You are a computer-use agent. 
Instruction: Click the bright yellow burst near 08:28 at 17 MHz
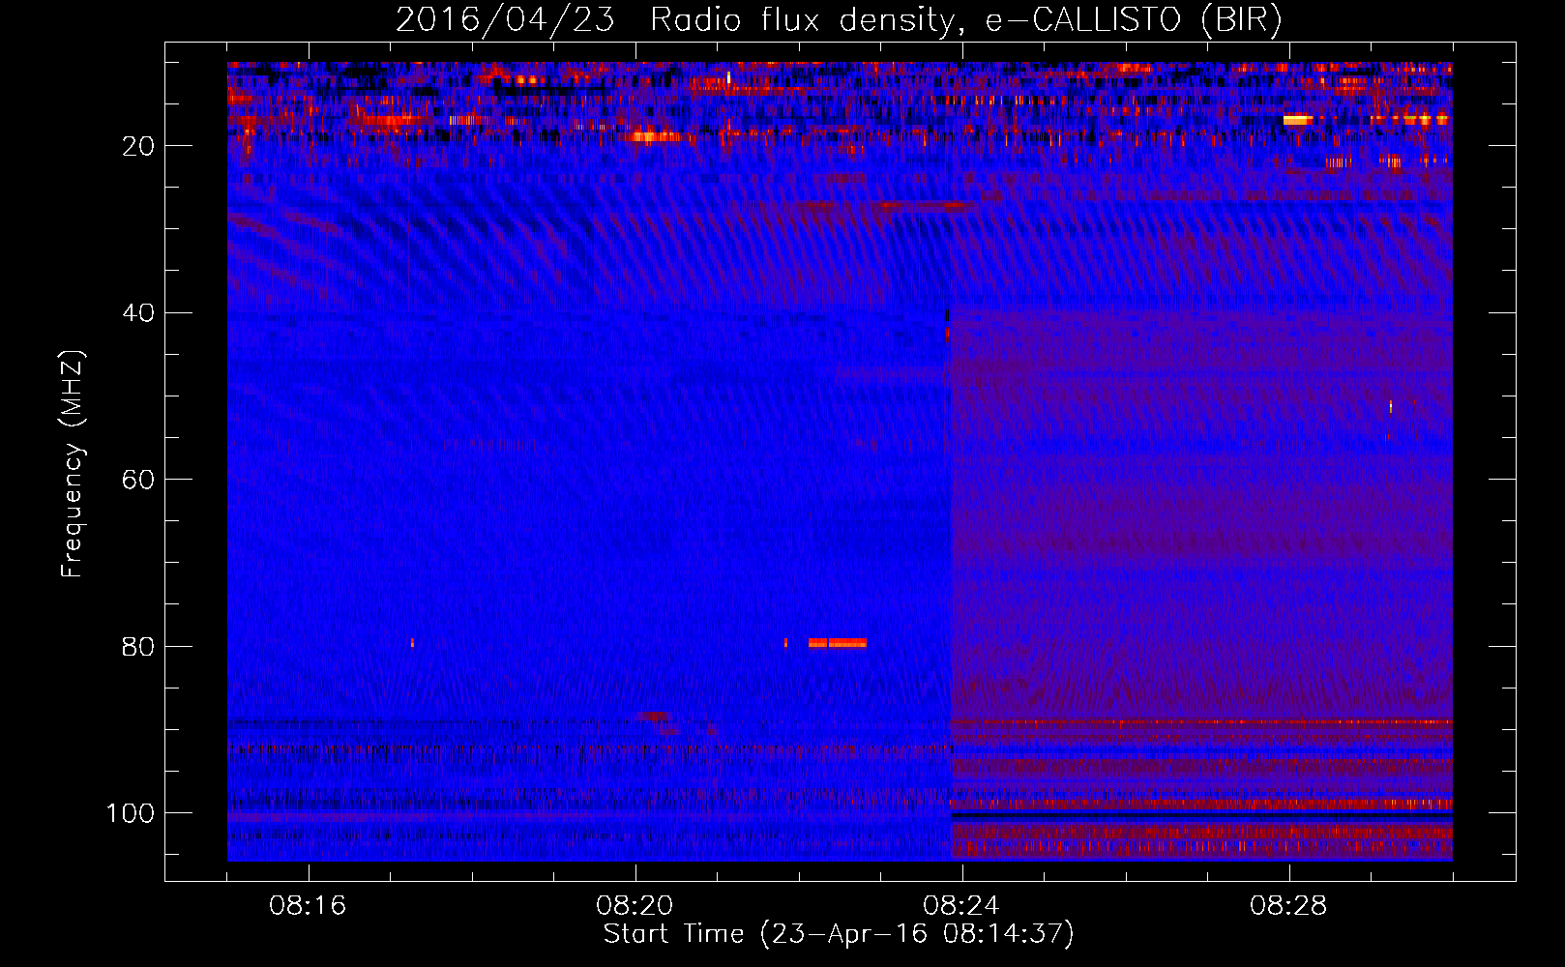1297,120
